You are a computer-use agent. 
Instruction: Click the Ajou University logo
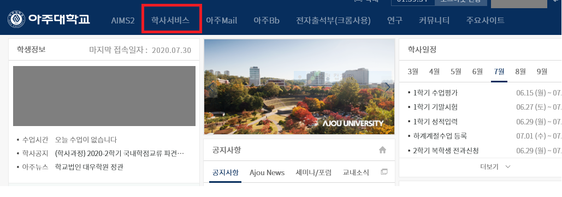point(49,20)
